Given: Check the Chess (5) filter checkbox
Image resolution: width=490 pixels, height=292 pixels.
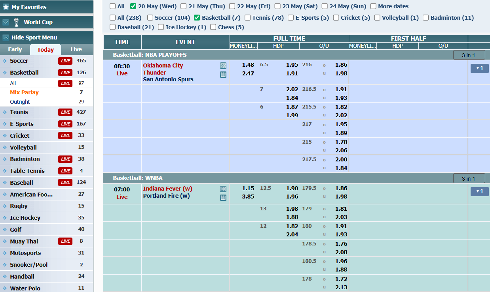Looking at the screenshot, I should [x=213, y=27].
